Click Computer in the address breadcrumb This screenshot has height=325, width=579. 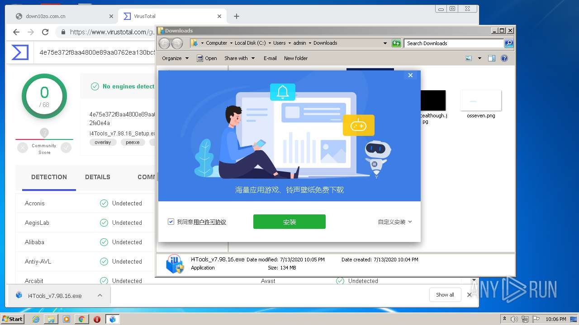216,43
